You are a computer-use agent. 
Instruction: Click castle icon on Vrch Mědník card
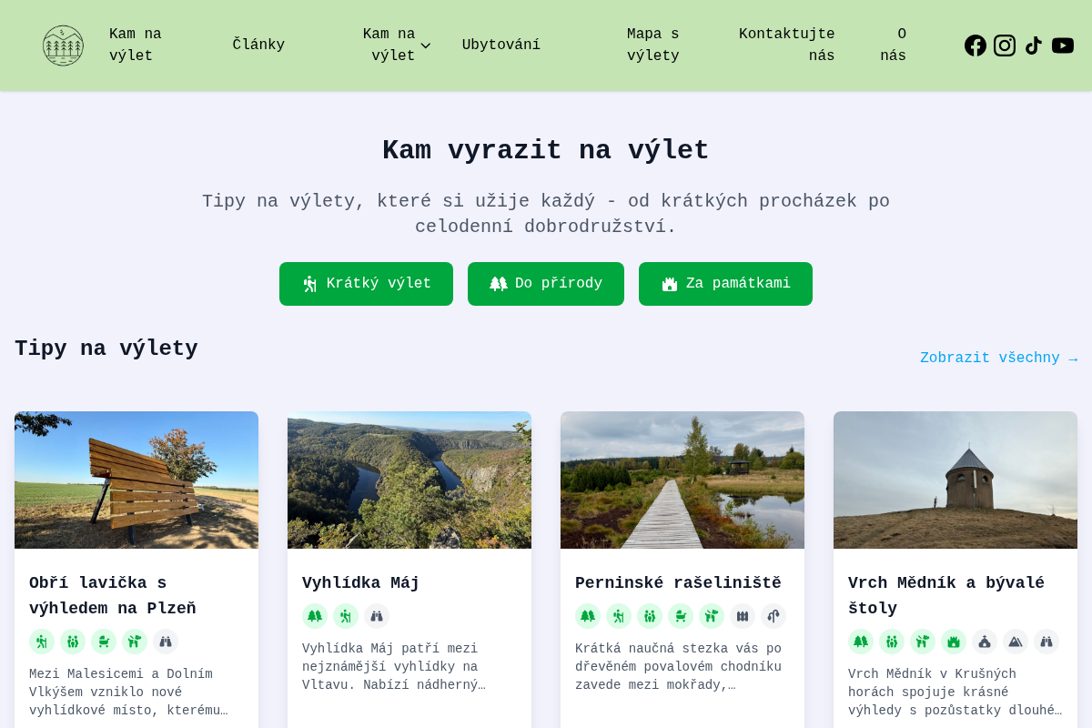pos(954,642)
